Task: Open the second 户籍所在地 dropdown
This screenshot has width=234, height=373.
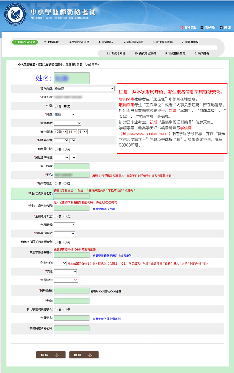Action: 73,140
